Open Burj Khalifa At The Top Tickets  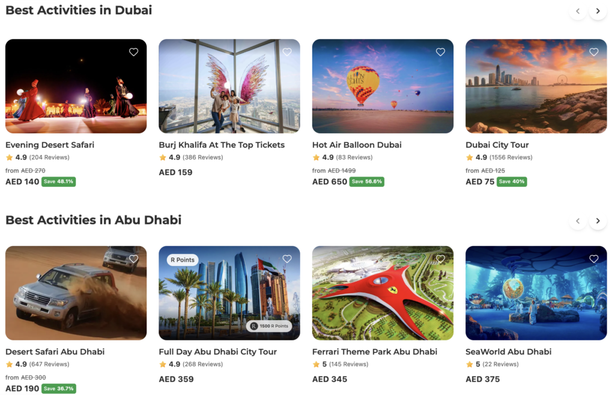click(222, 145)
